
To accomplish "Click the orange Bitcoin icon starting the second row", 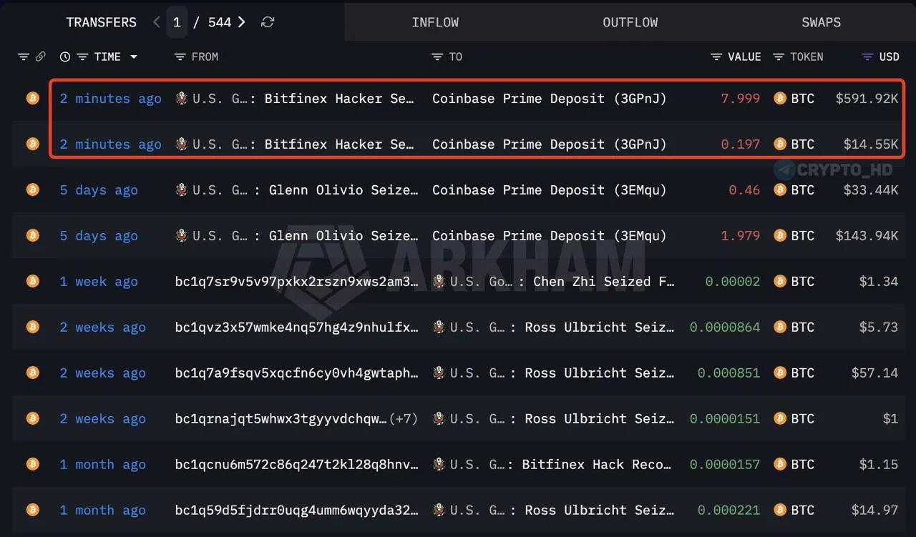I will (32, 144).
